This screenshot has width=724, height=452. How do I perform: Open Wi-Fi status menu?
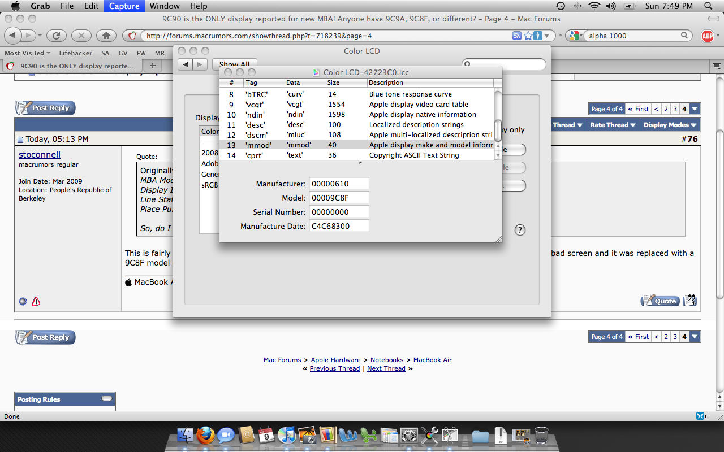pos(594,6)
